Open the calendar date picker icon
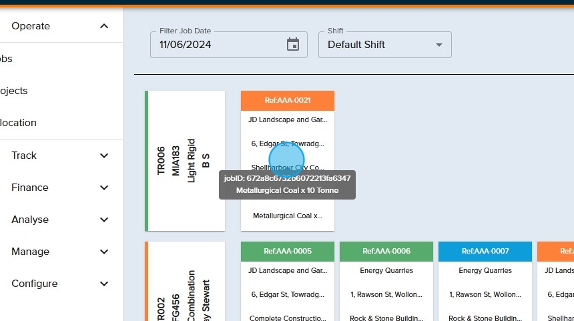Image resolution: width=574 pixels, height=321 pixels. click(x=293, y=45)
